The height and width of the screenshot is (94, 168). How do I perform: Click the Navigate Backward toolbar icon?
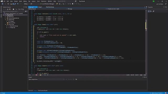(2, 4)
